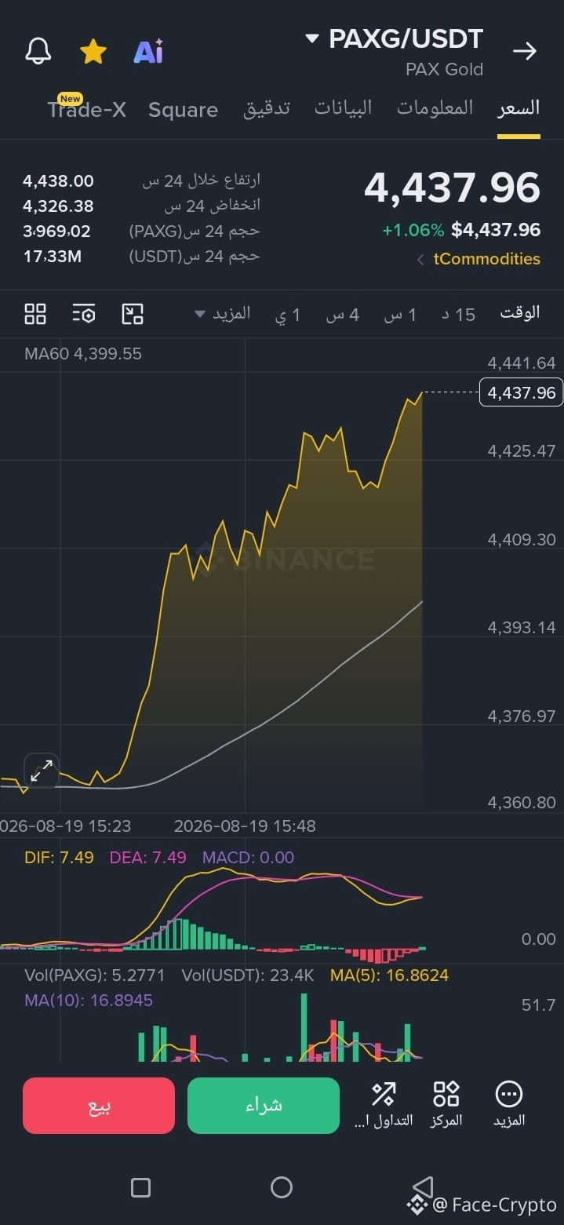Click the 24h low value 4,326.38

tap(58, 206)
